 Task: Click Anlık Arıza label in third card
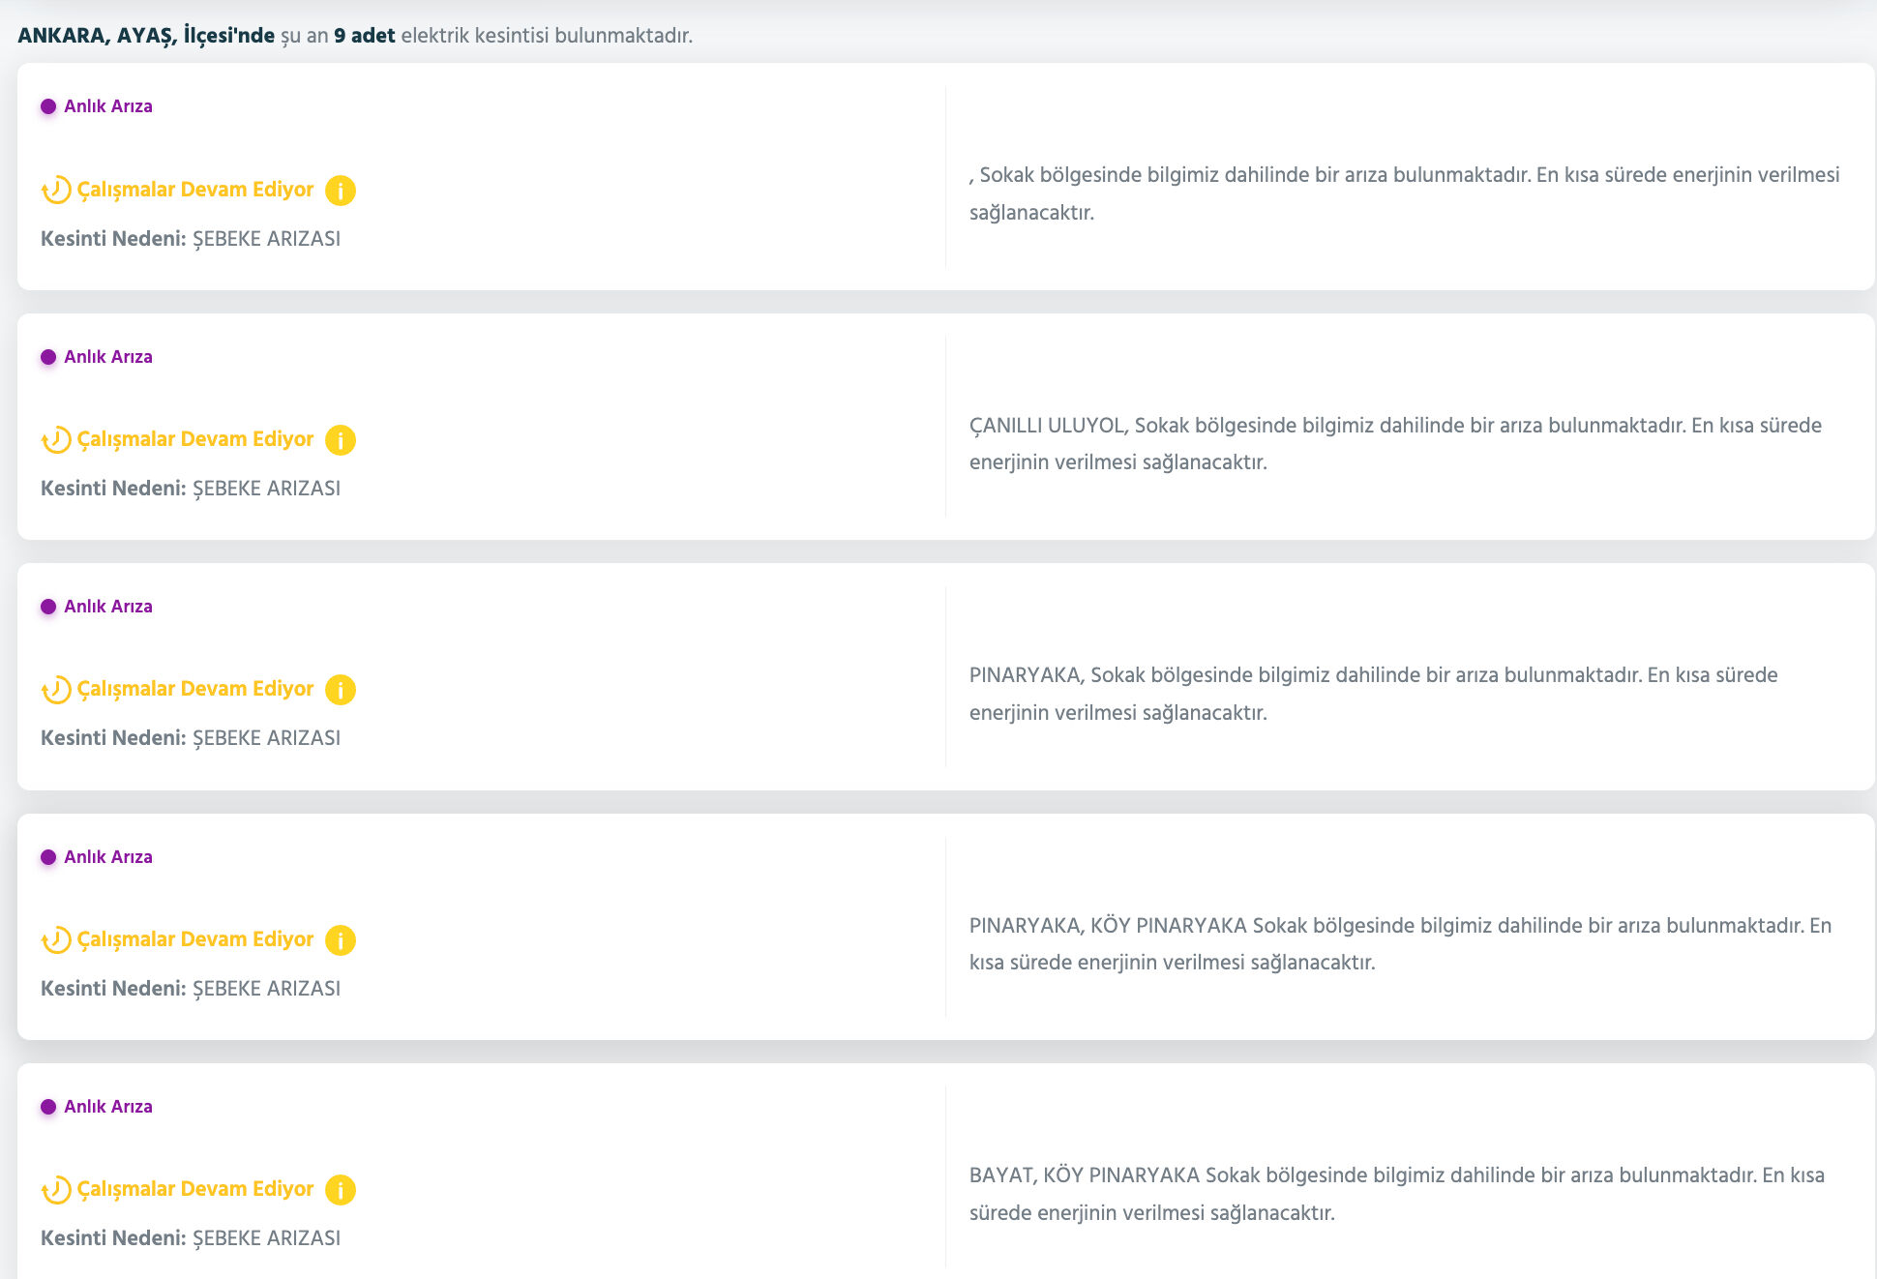(107, 607)
